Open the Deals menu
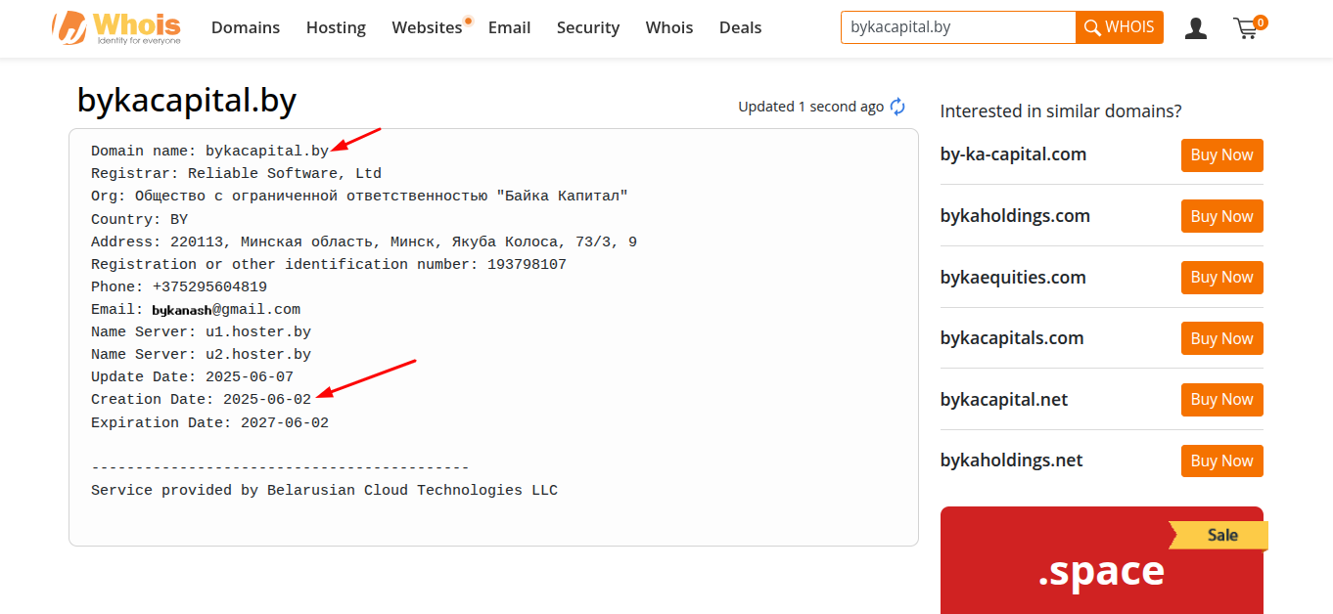Viewport: 1333px width, 614px height. [x=740, y=27]
